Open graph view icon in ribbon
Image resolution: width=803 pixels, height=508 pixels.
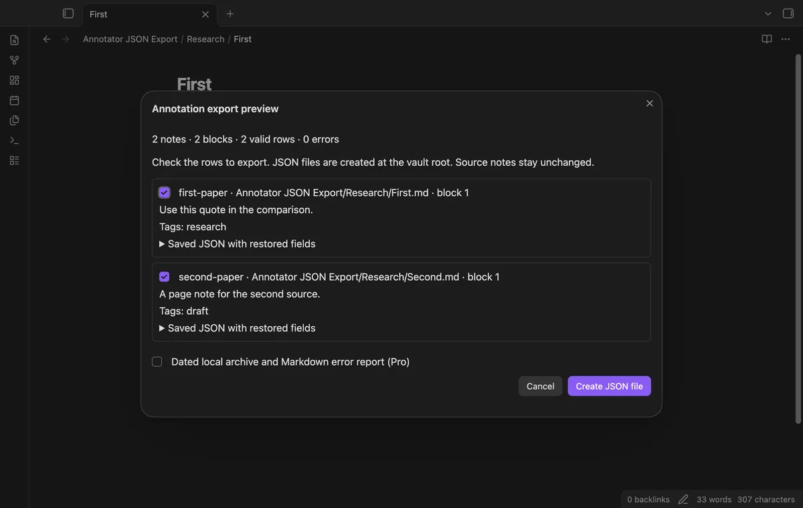pyautogui.click(x=14, y=60)
